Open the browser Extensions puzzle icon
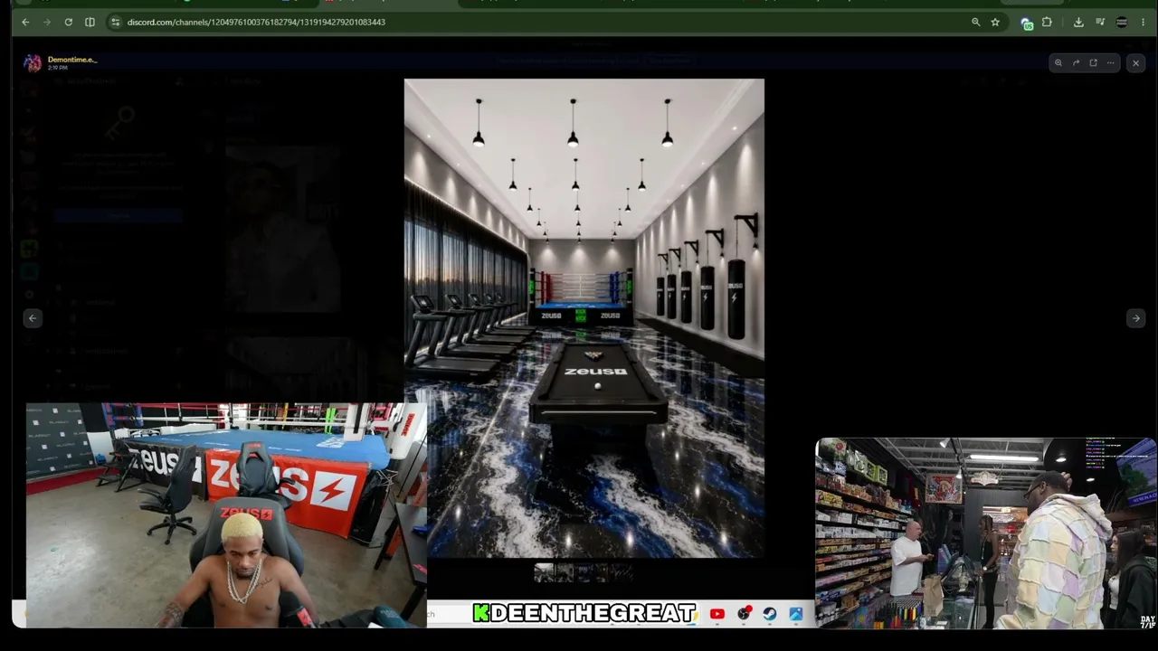Screen dimensions: 1158x651 (1047, 22)
